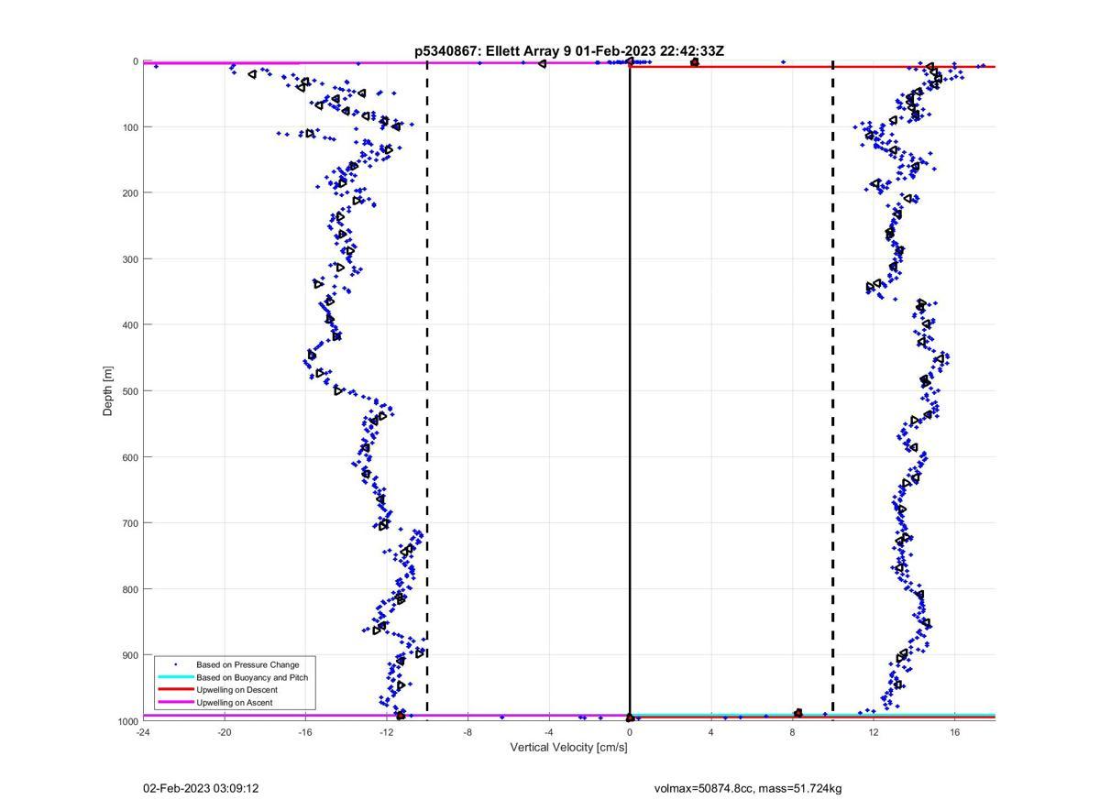
Task: Click the x-axis tick label '8'
Action: (792, 732)
